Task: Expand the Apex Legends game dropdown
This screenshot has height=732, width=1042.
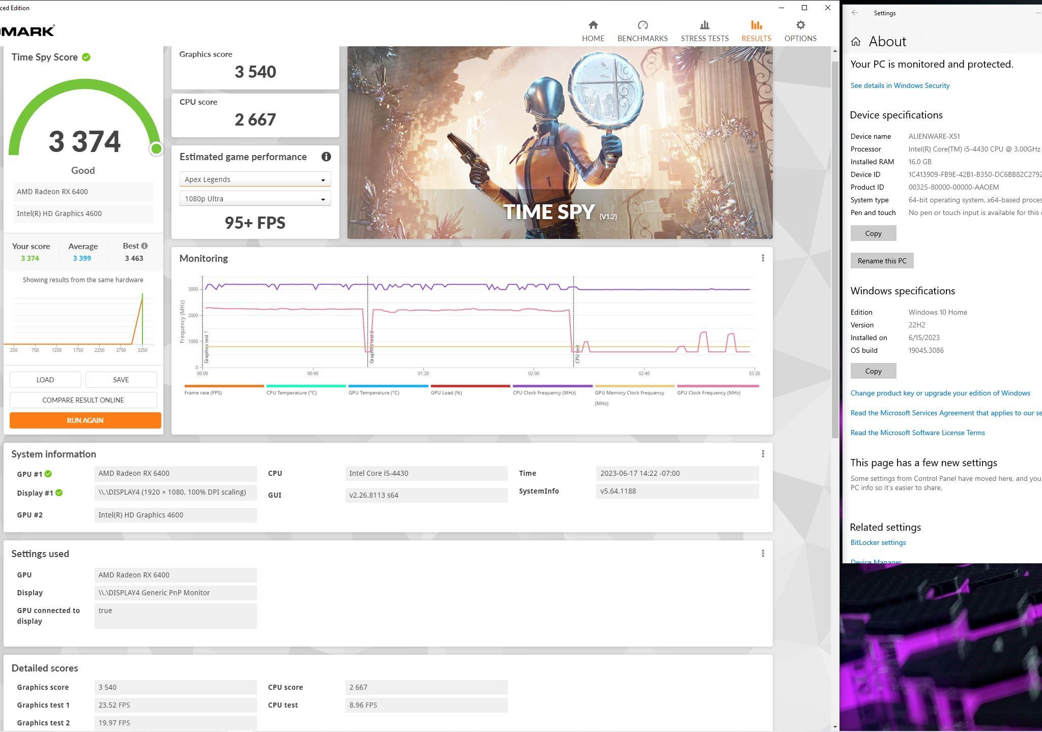Action: 255,179
